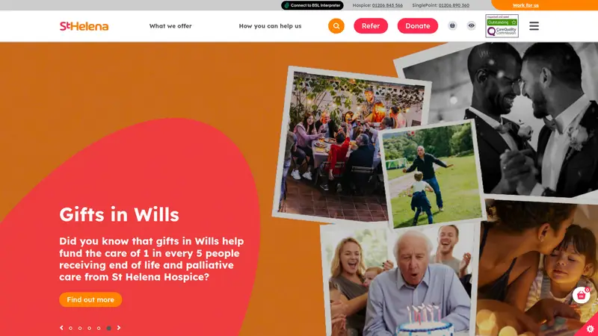Click Find out more about Gifts in Wills
This screenshot has width=598, height=336.
pyautogui.click(x=90, y=299)
